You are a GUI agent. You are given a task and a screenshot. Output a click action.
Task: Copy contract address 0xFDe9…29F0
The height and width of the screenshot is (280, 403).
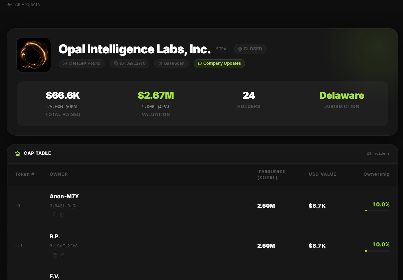point(130,63)
